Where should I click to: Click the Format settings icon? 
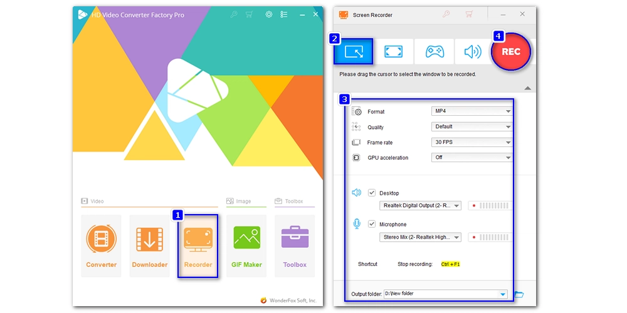tap(356, 111)
